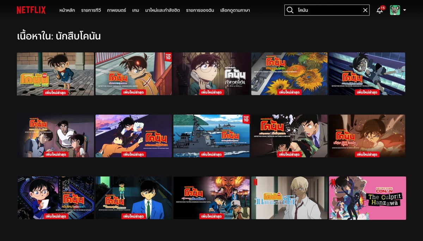Click into the search field containing โคนัน
This screenshot has width=423, height=241.
[328, 10]
